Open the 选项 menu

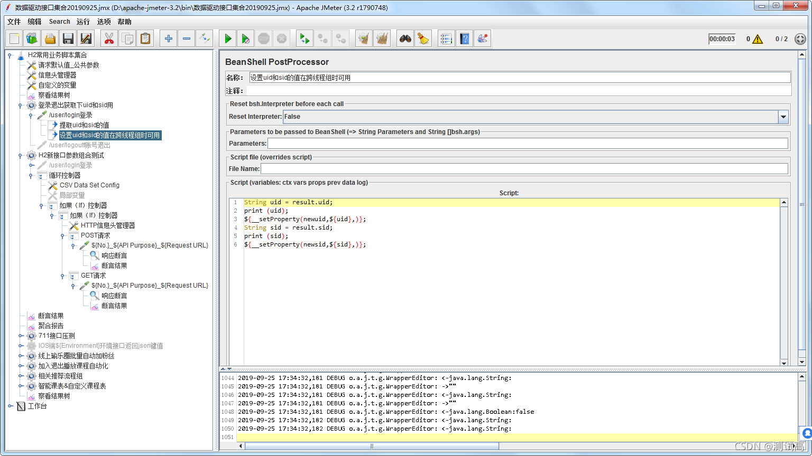(x=104, y=22)
